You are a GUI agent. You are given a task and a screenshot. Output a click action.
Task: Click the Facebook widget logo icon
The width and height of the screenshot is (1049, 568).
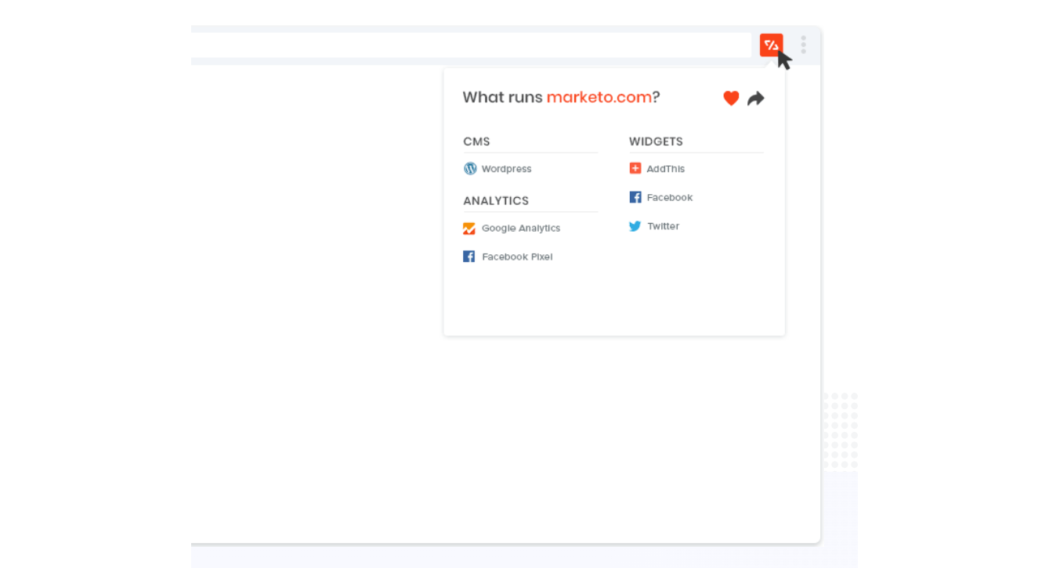click(635, 197)
